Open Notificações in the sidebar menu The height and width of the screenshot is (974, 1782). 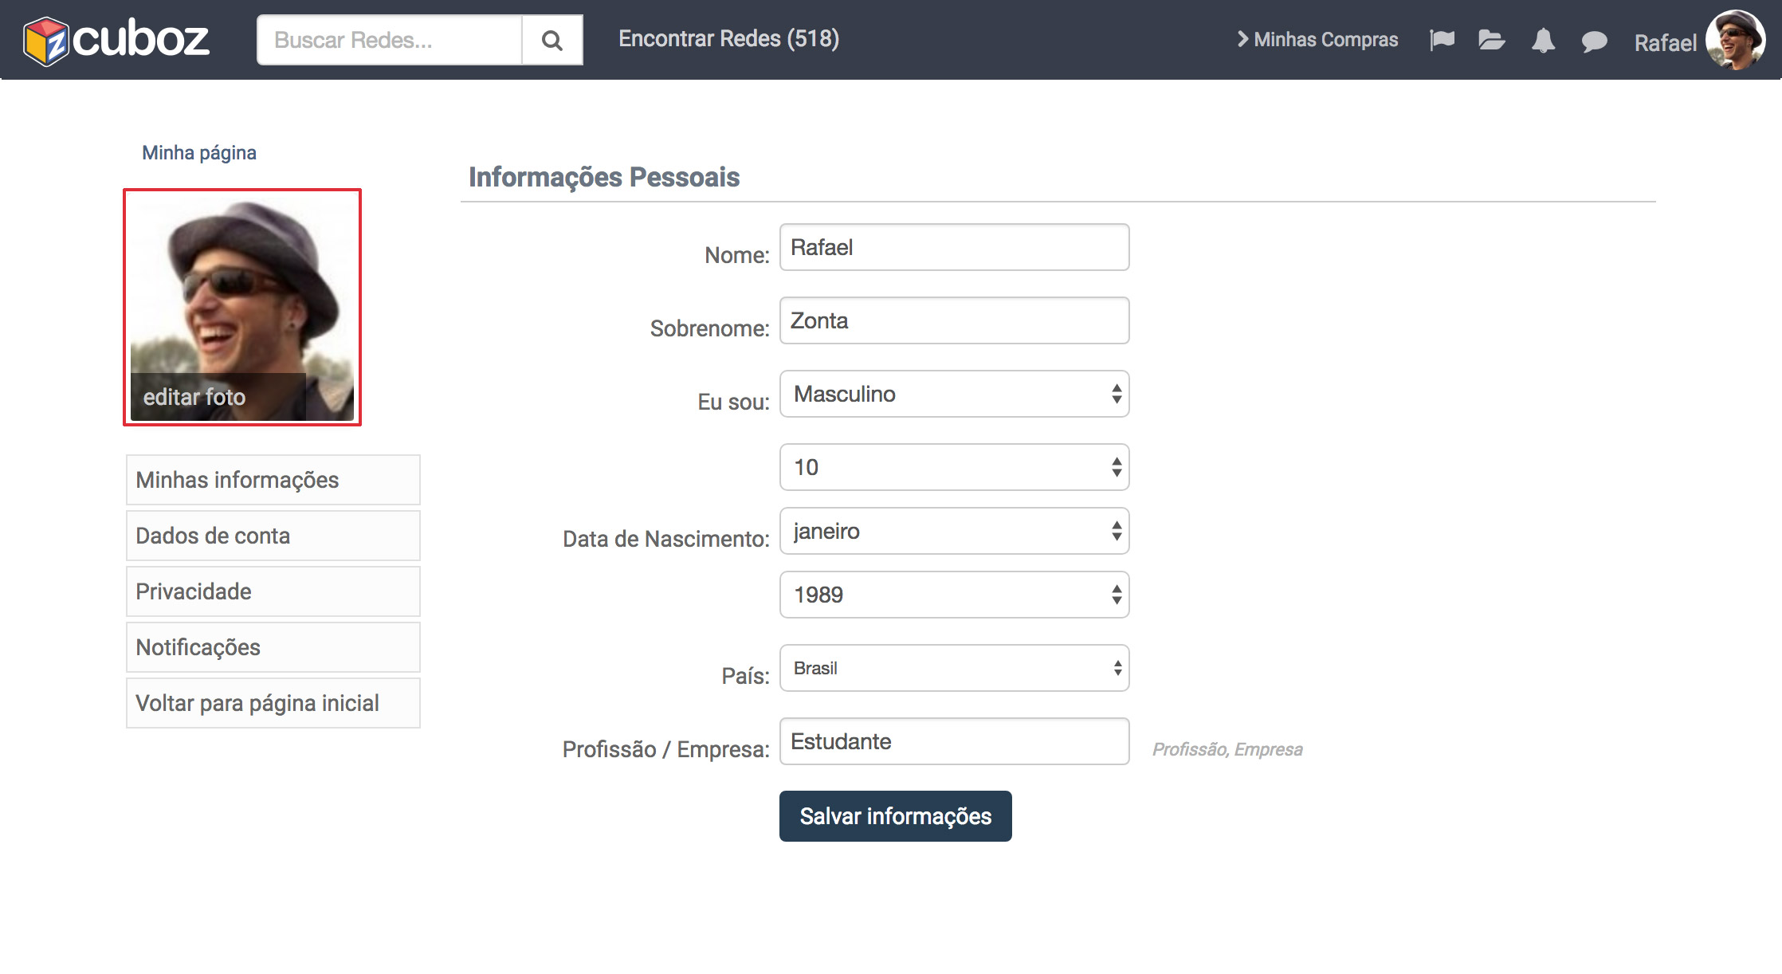[x=273, y=647]
